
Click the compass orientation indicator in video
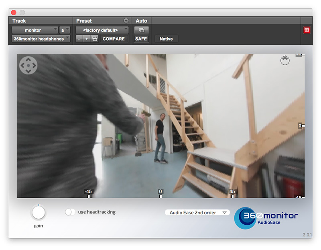coord(285,60)
